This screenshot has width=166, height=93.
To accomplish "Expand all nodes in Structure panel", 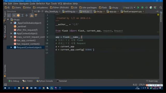I will (x=23, y=16).
